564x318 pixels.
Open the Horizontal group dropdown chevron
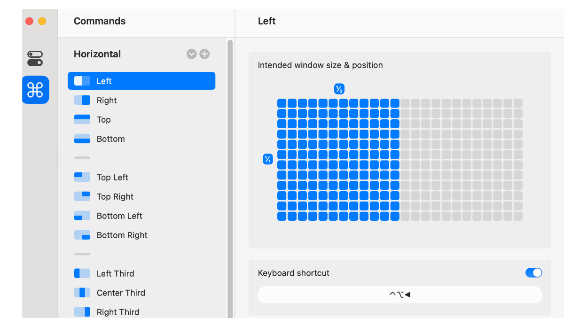pyautogui.click(x=191, y=54)
